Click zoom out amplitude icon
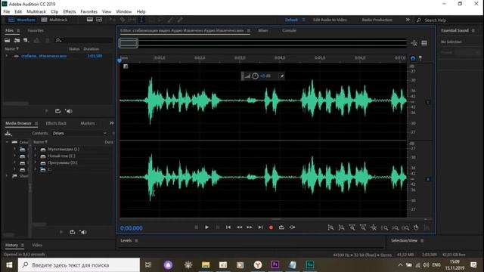The image size is (484, 272). 341,227
